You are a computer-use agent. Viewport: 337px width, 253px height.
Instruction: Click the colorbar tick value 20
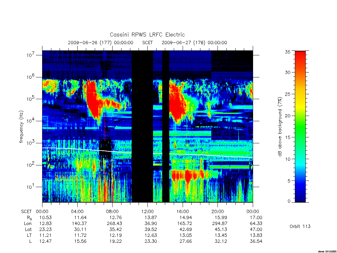(288, 116)
